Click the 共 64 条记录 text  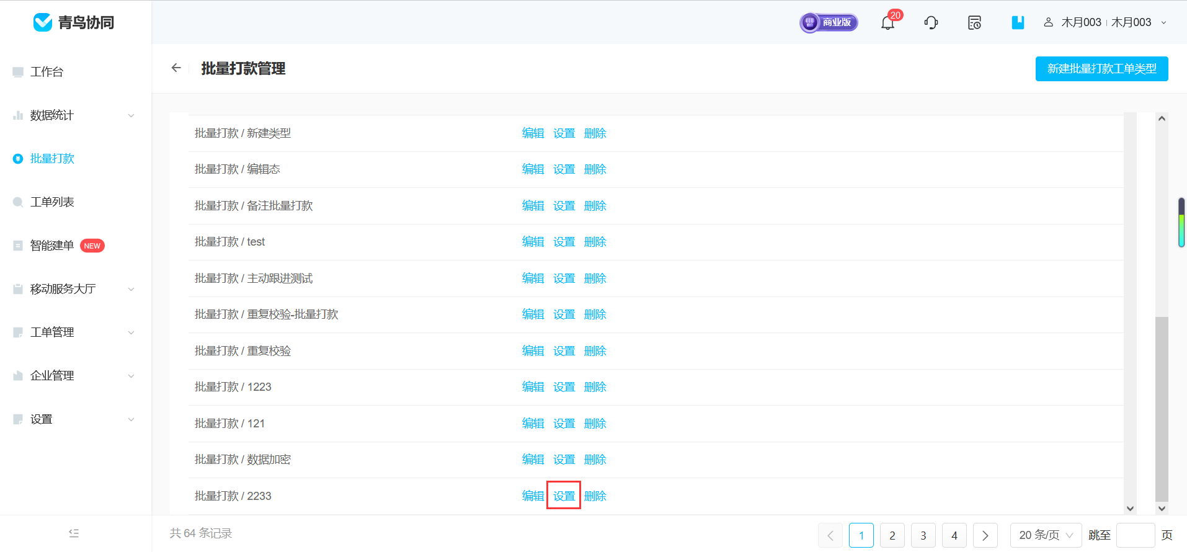[x=201, y=533]
